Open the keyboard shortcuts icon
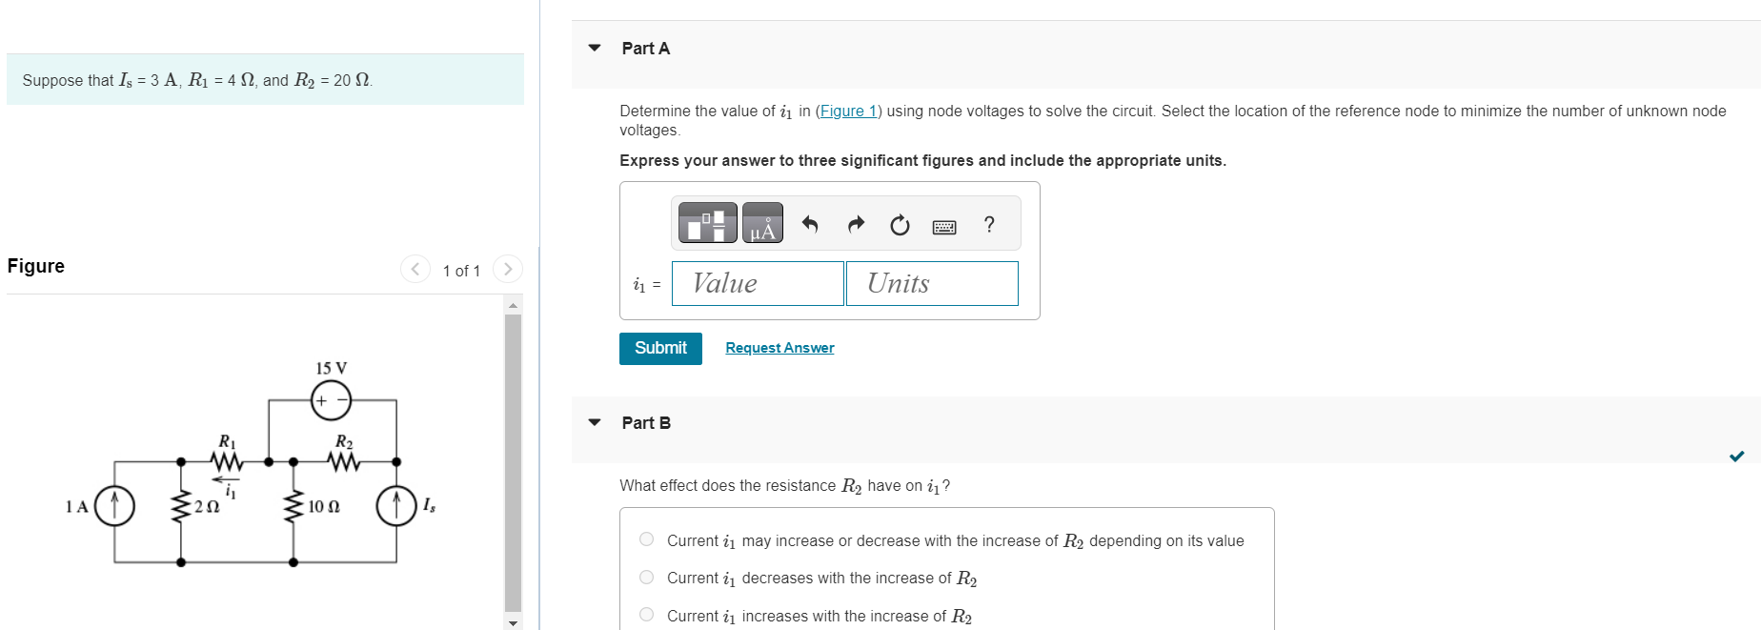This screenshot has height=630, width=1761. (943, 225)
